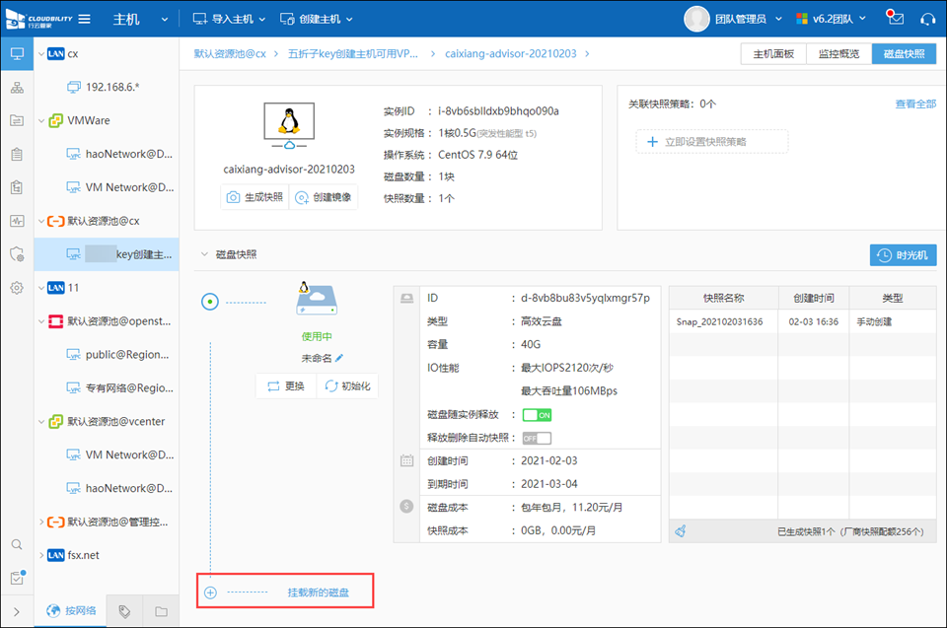Click the 生成快照 button

pyautogui.click(x=255, y=197)
